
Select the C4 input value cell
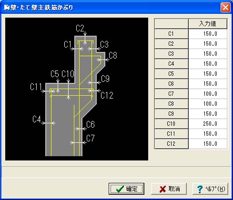pyautogui.click(x=208, y=64)
